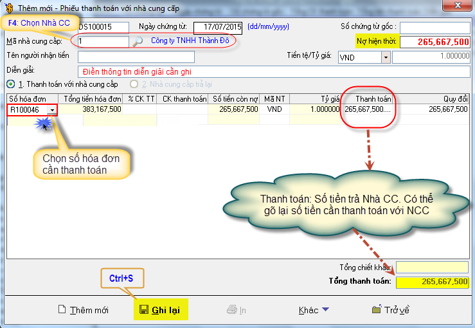Expand invoice number R100046 dropdown
The width and height of the screenshot is (475, 328).
click(51, 110)
